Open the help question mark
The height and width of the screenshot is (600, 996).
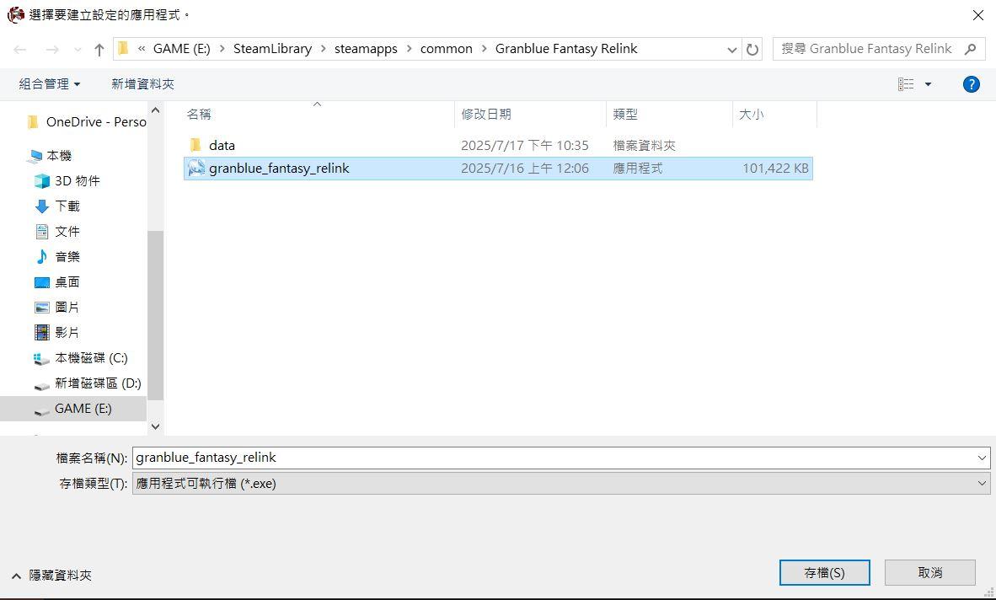(x=972, y=83)
